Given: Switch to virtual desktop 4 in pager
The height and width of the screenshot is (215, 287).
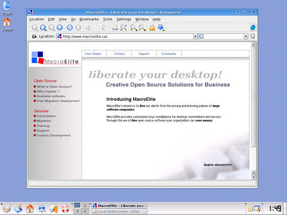Looking at the screenshot, I should coord(85,212).
